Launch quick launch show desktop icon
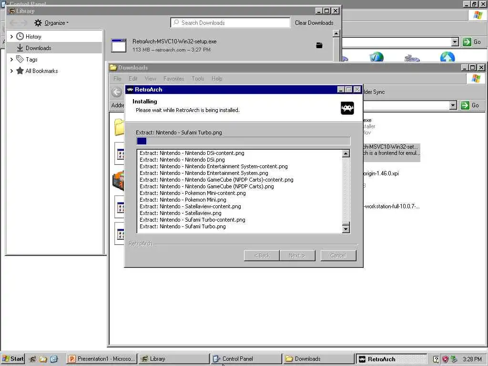This screenshot has width=488, height=366. (54, 359)
